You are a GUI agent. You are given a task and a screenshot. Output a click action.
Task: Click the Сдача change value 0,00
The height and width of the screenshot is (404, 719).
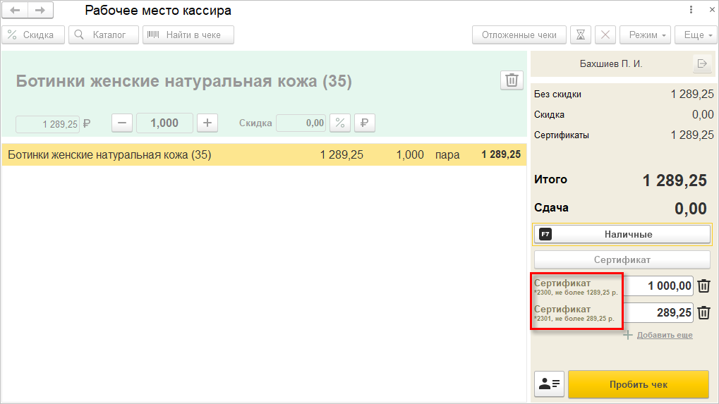click(691, 209)
